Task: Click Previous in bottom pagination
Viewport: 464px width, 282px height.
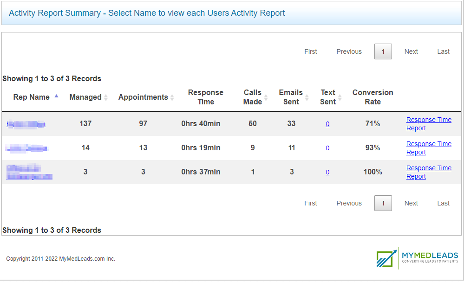Action: [349, 203]
